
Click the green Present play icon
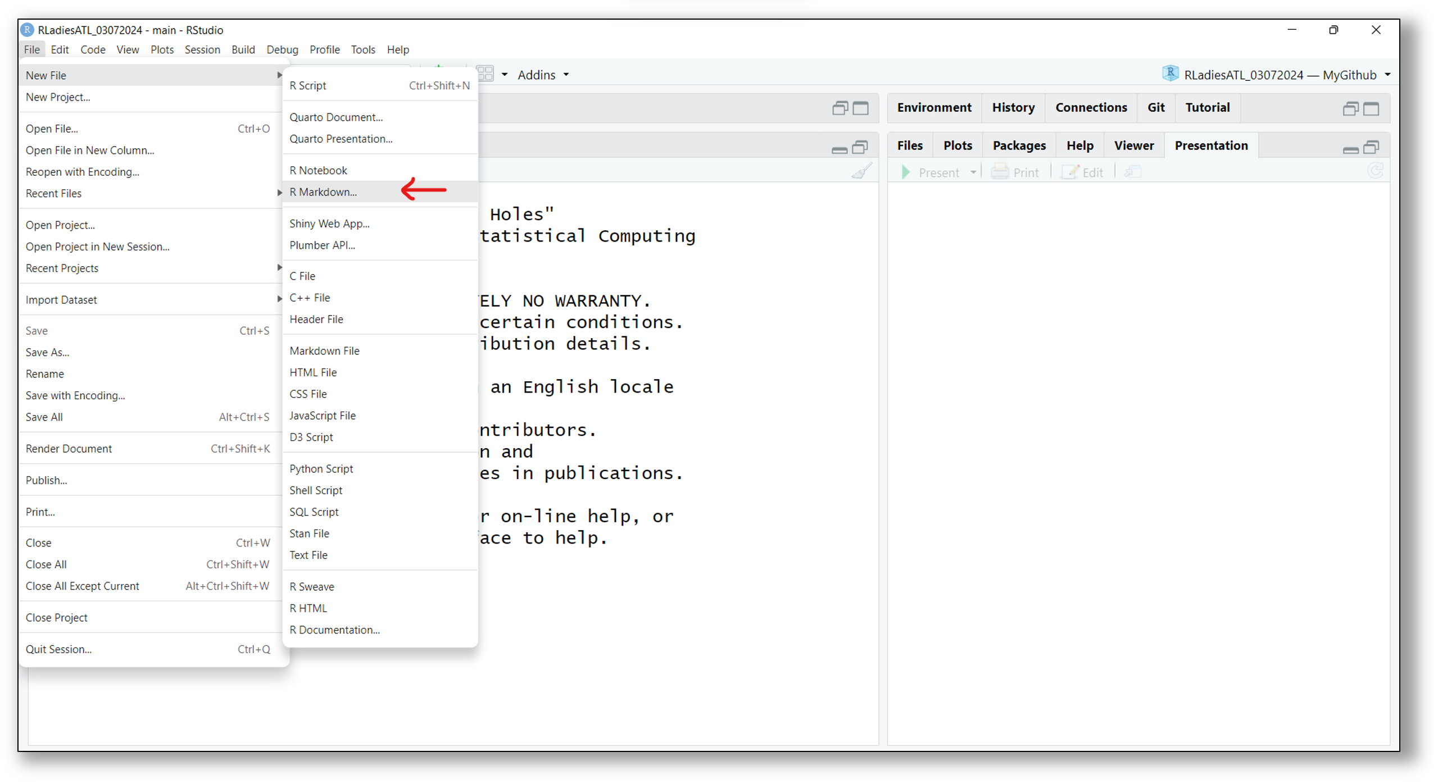point(905,172)
